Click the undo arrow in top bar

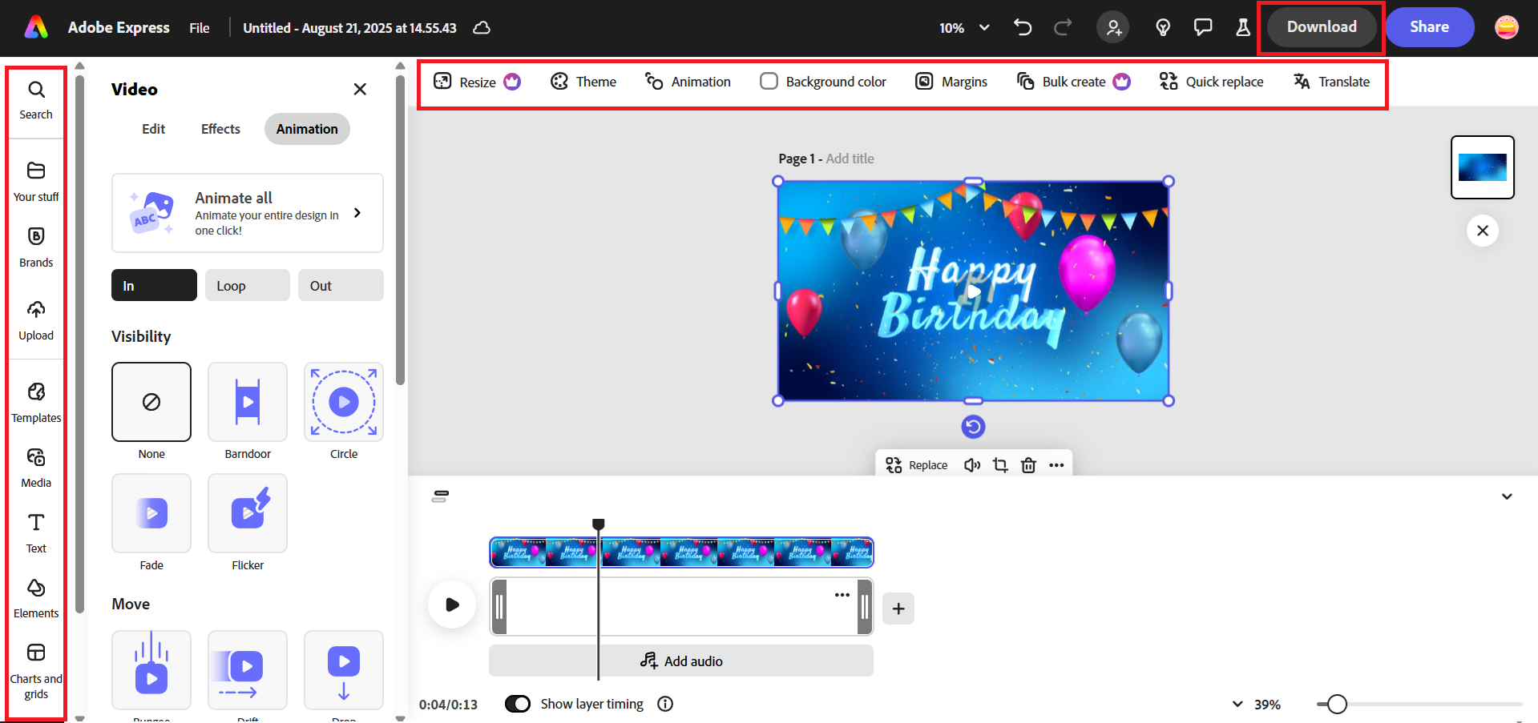pos(1023,27)
